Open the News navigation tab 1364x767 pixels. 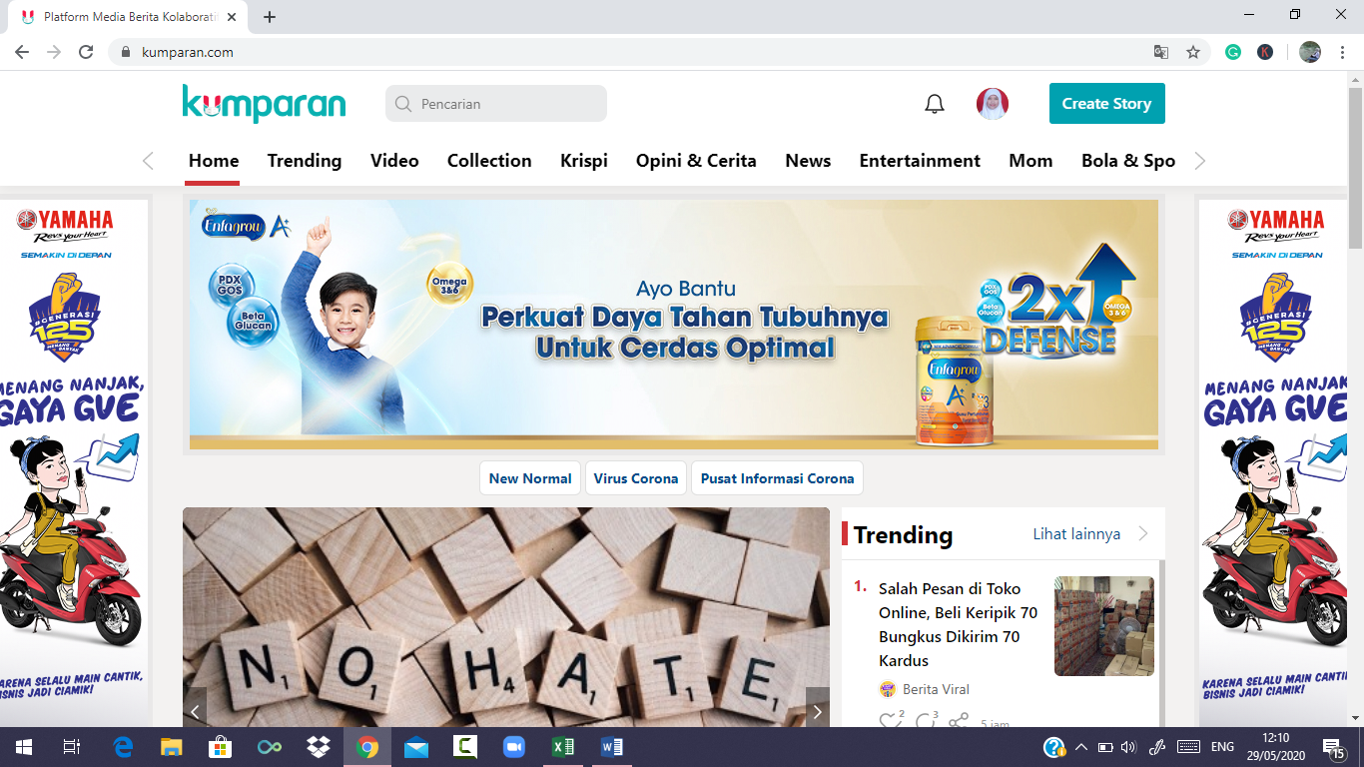pyautogui.click(x=808, y=161)
